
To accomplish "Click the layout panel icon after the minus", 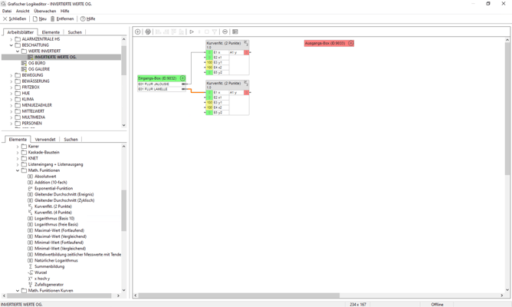I will [235, 31].
